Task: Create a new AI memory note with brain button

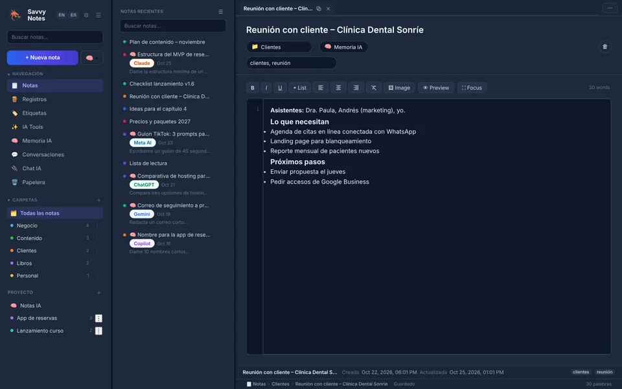Action: coord(91,58)
